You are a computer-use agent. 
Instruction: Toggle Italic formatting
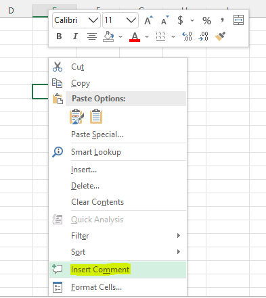click(x=75, y=36)
